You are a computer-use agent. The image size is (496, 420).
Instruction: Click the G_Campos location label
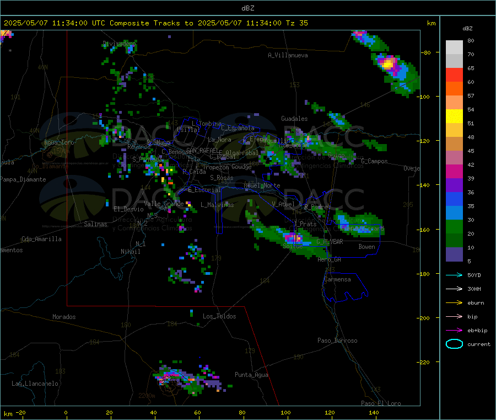374,161
